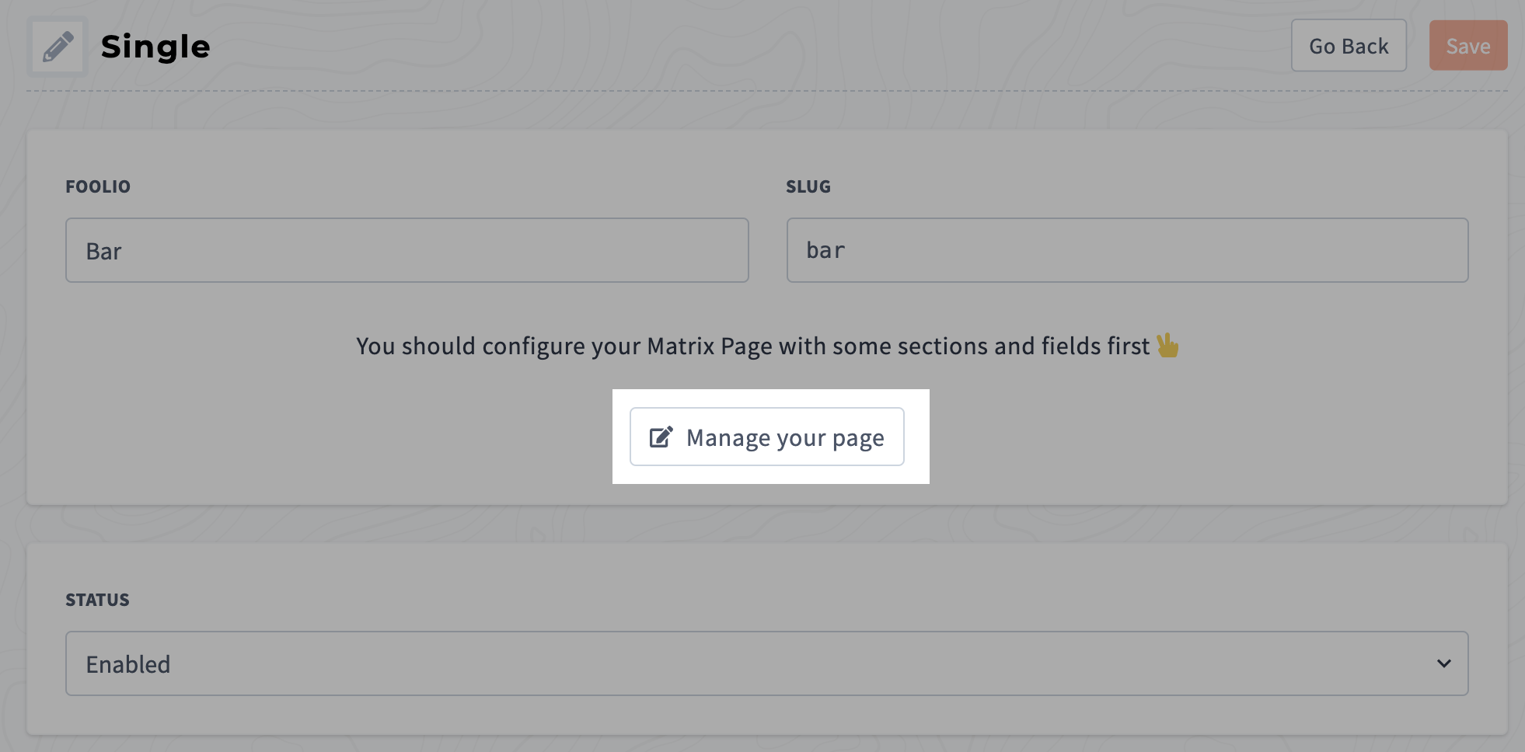This screenshot has width=1525, height=752.
Task: Click the word Bar in Foolio field
Action: (x=103, y=252)
